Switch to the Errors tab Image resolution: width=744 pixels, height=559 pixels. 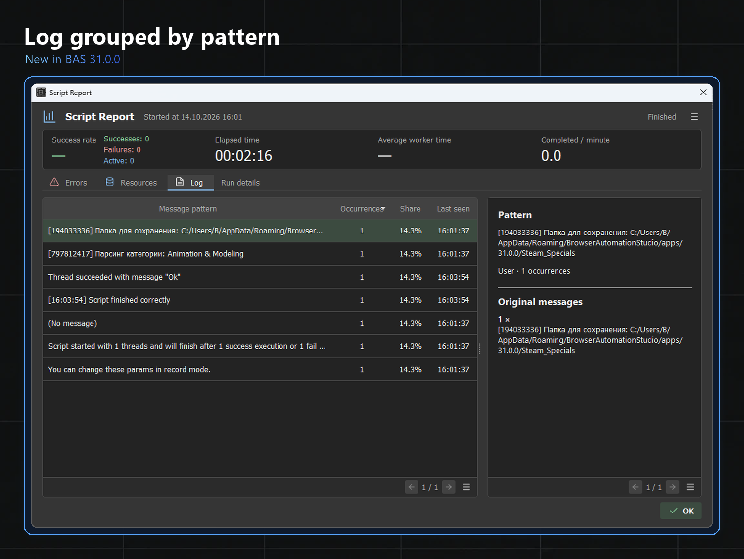[x=69, y=183]
